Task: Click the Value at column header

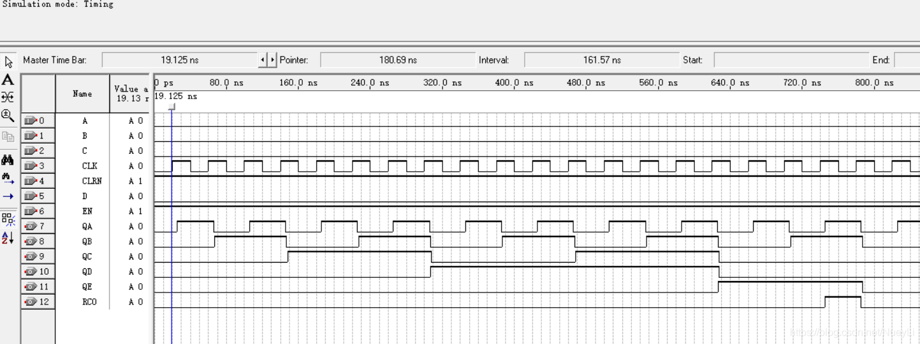Action: 131,94
